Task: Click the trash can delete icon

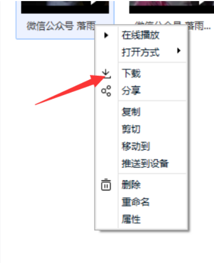Action: tap(106, 185)
